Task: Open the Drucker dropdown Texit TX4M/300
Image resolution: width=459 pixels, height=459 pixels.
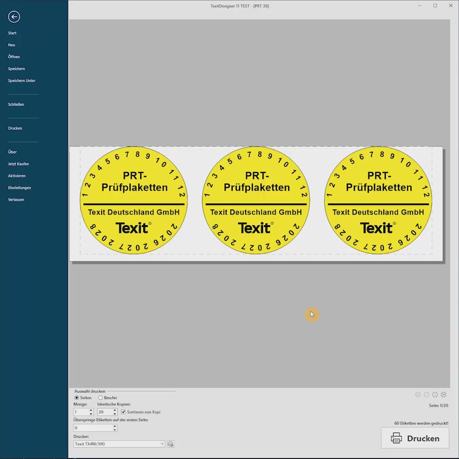Action: 119,444
